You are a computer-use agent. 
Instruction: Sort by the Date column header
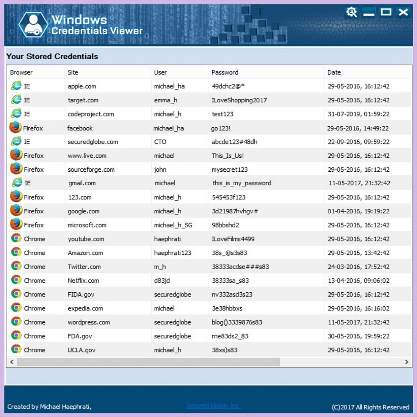coord(368,72)
